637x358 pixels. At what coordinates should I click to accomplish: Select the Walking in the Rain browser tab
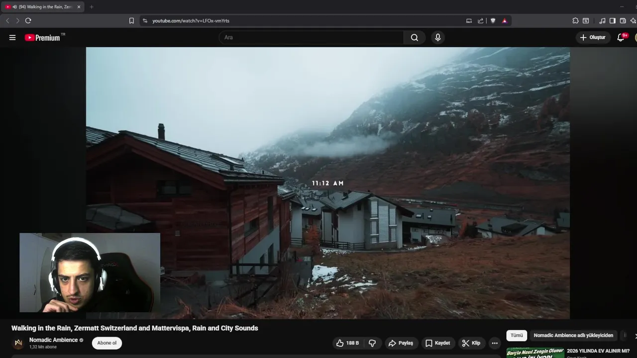click(43, 7)
